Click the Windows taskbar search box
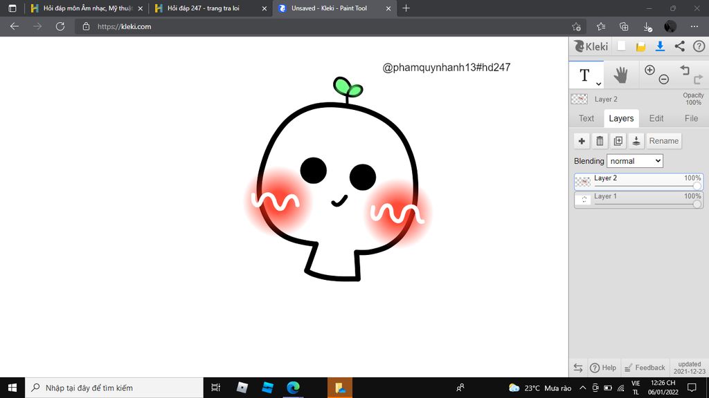709x398 pixels. [x=114, y=388]
